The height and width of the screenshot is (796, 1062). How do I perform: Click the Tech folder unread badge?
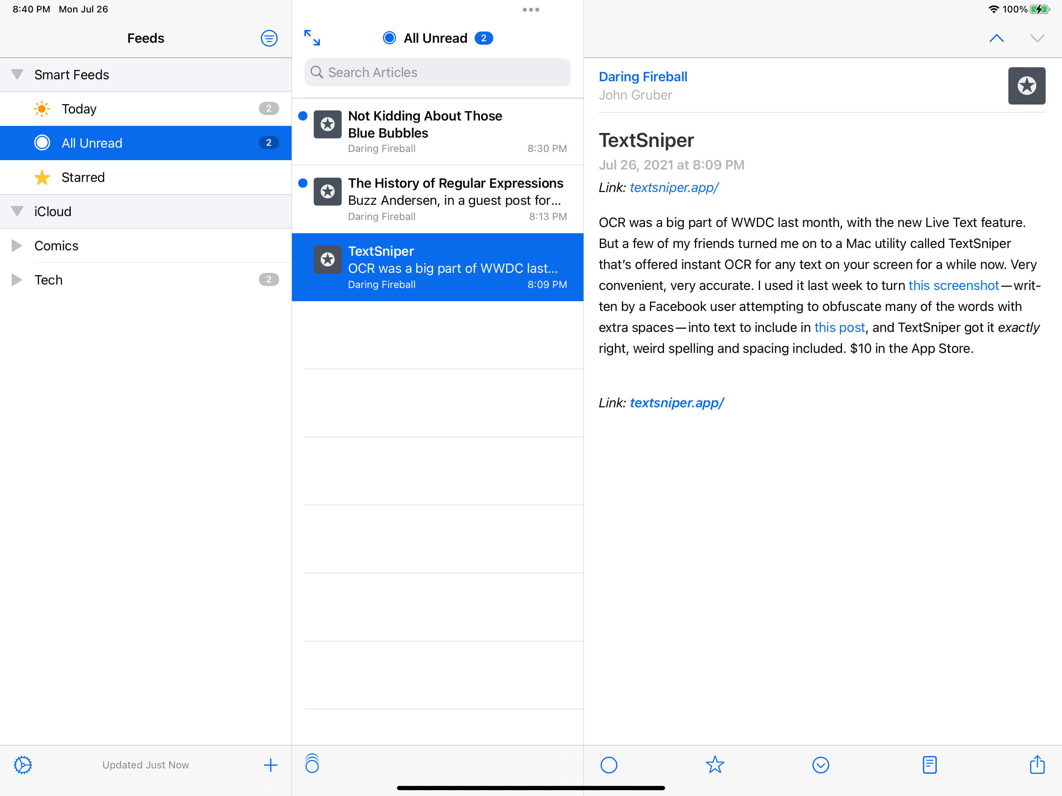269,279
